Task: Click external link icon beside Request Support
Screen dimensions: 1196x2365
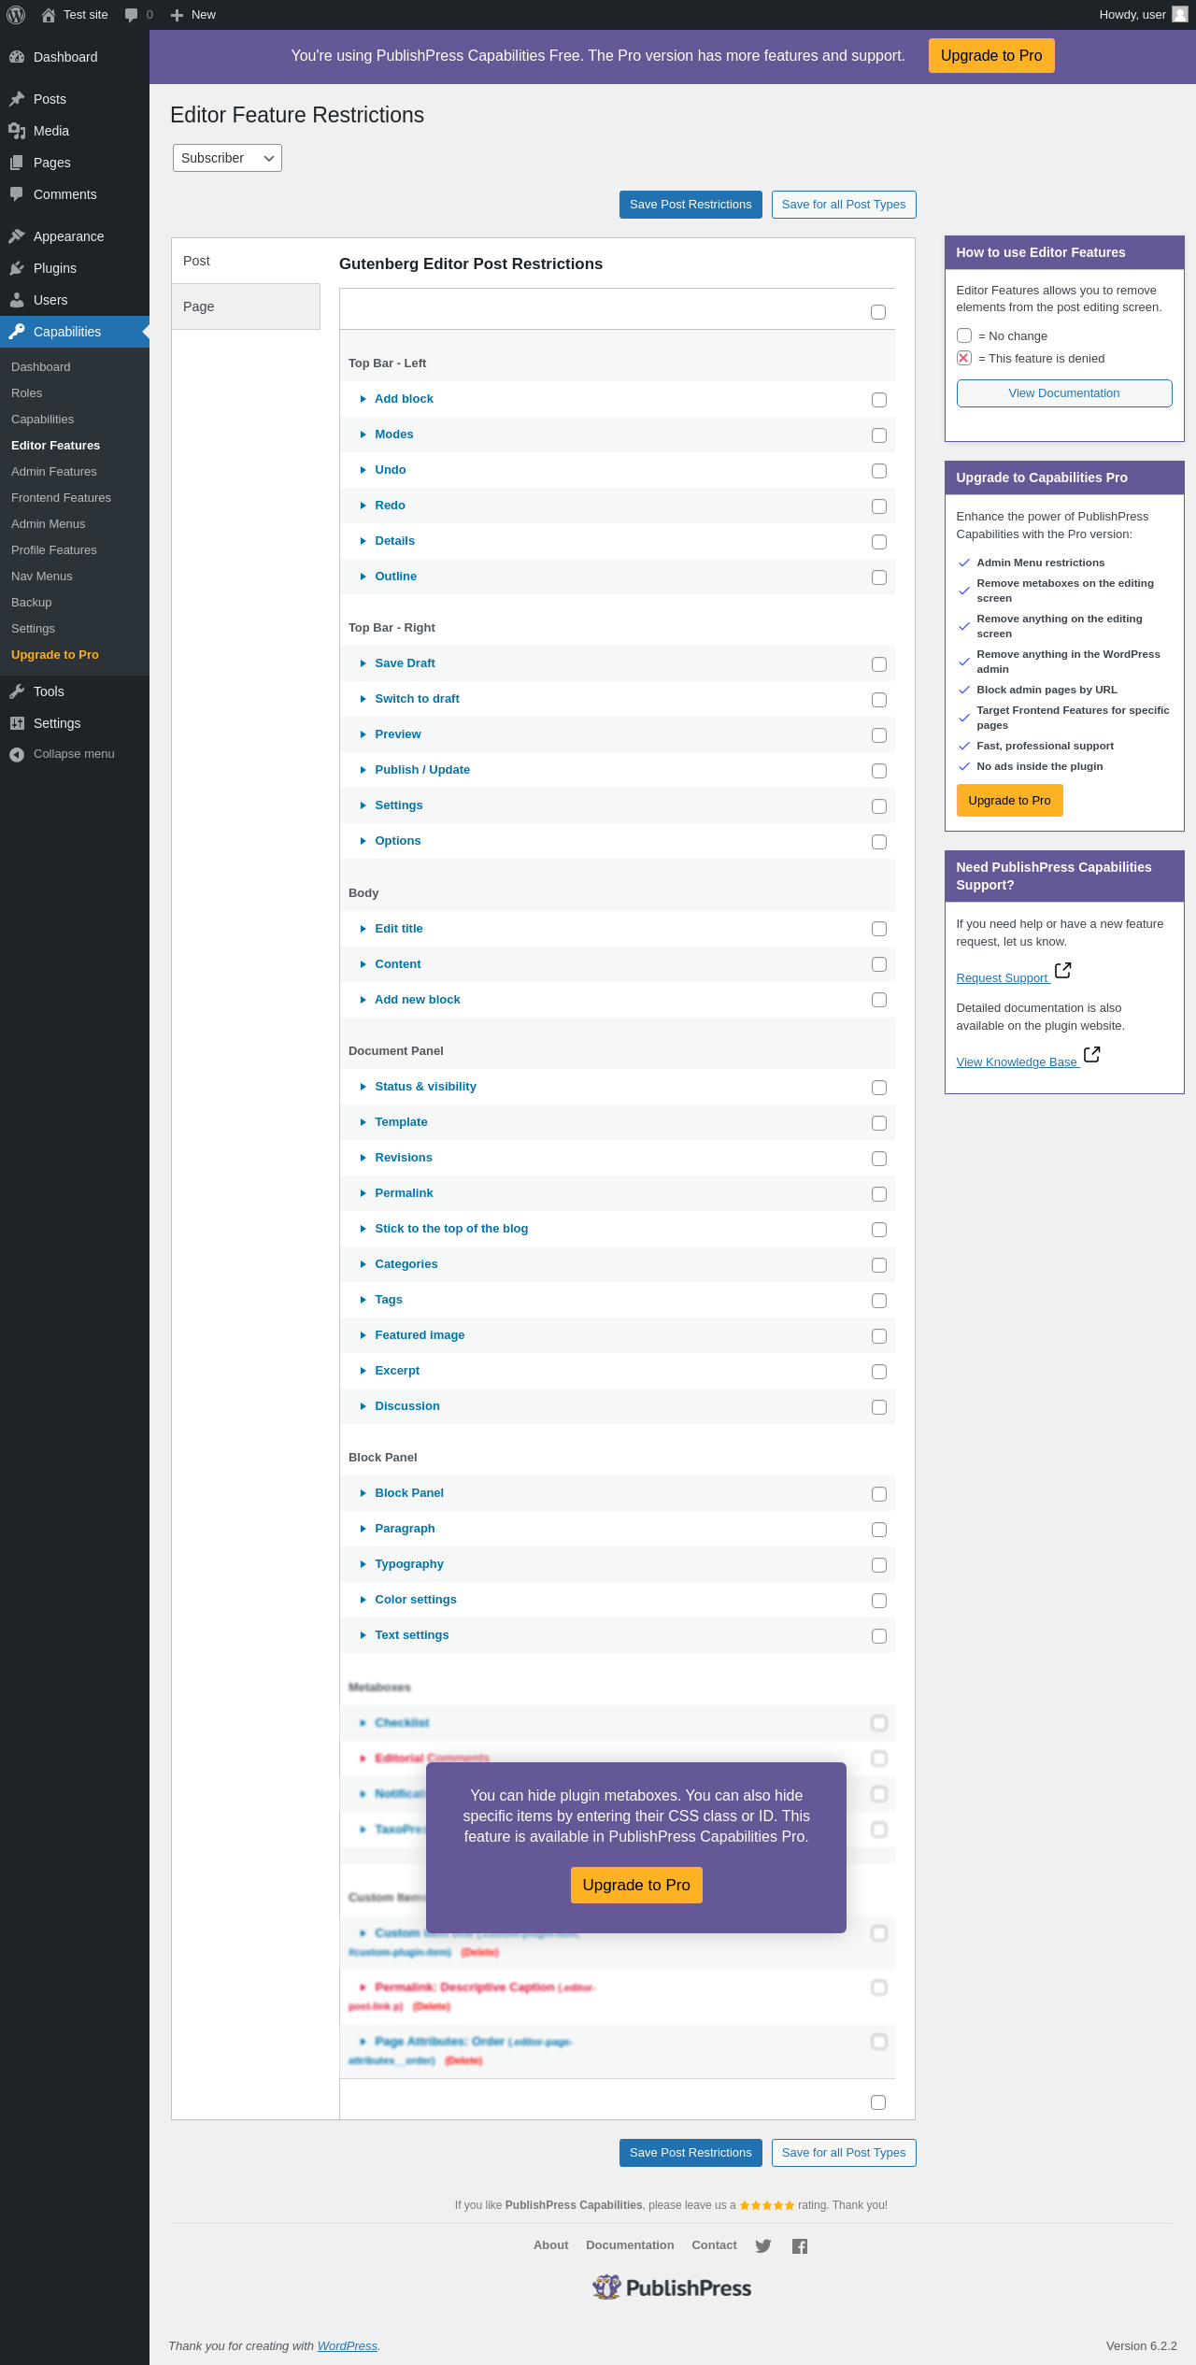Action: click(x=1062, y=971)
